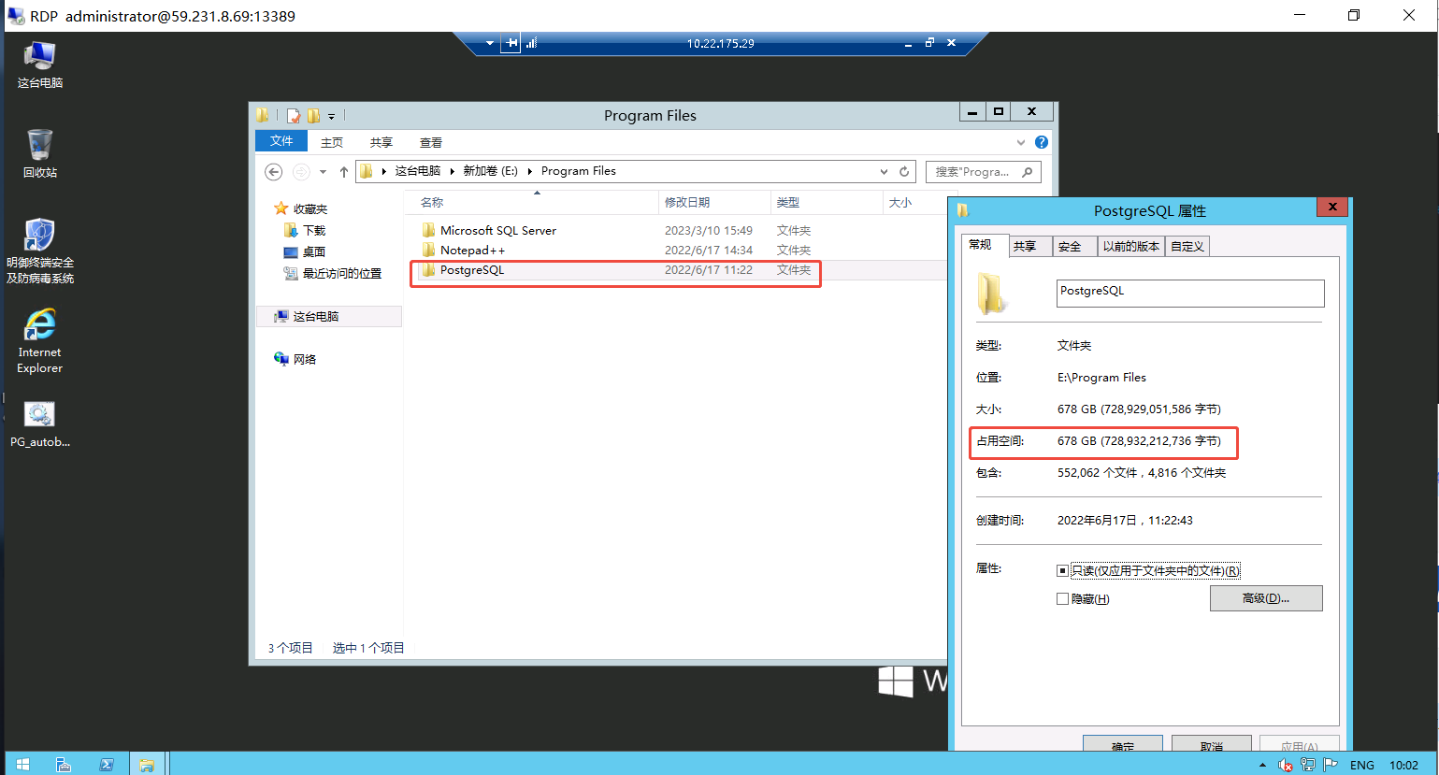Viewport: 1439px width, 775px height.
Task: Switch to 安全 tab in properties dialog
Action: tap(1074, 246)
